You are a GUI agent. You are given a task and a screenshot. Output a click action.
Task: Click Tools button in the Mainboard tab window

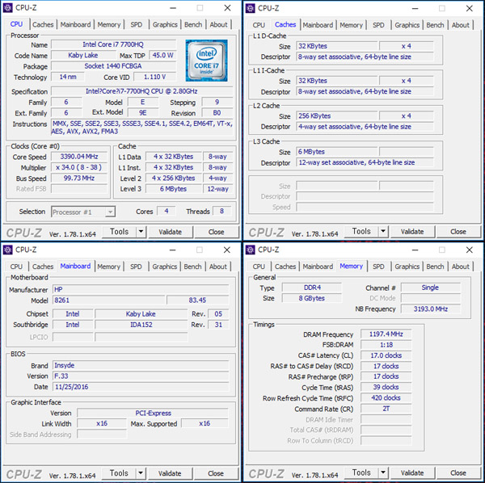(119, 473)
